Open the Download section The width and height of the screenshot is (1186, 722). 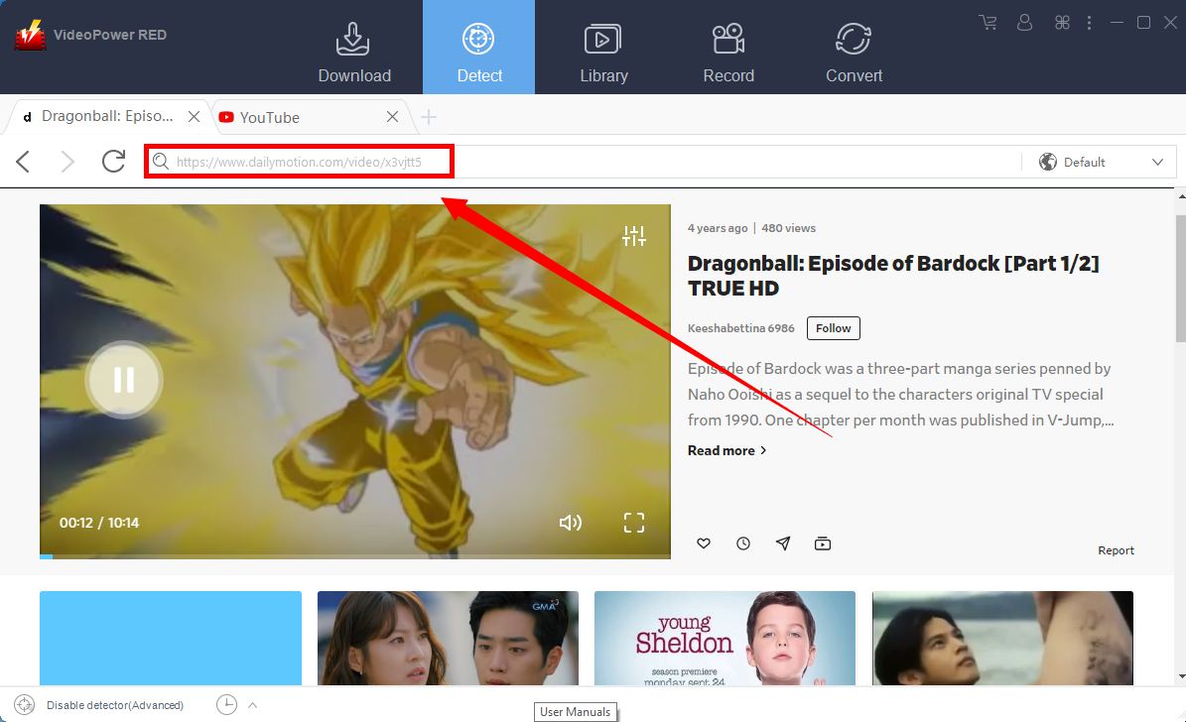(x=354, y=53)
